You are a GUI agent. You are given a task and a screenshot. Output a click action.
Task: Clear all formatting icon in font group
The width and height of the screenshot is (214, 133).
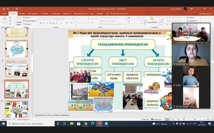[x=74, y=19]
